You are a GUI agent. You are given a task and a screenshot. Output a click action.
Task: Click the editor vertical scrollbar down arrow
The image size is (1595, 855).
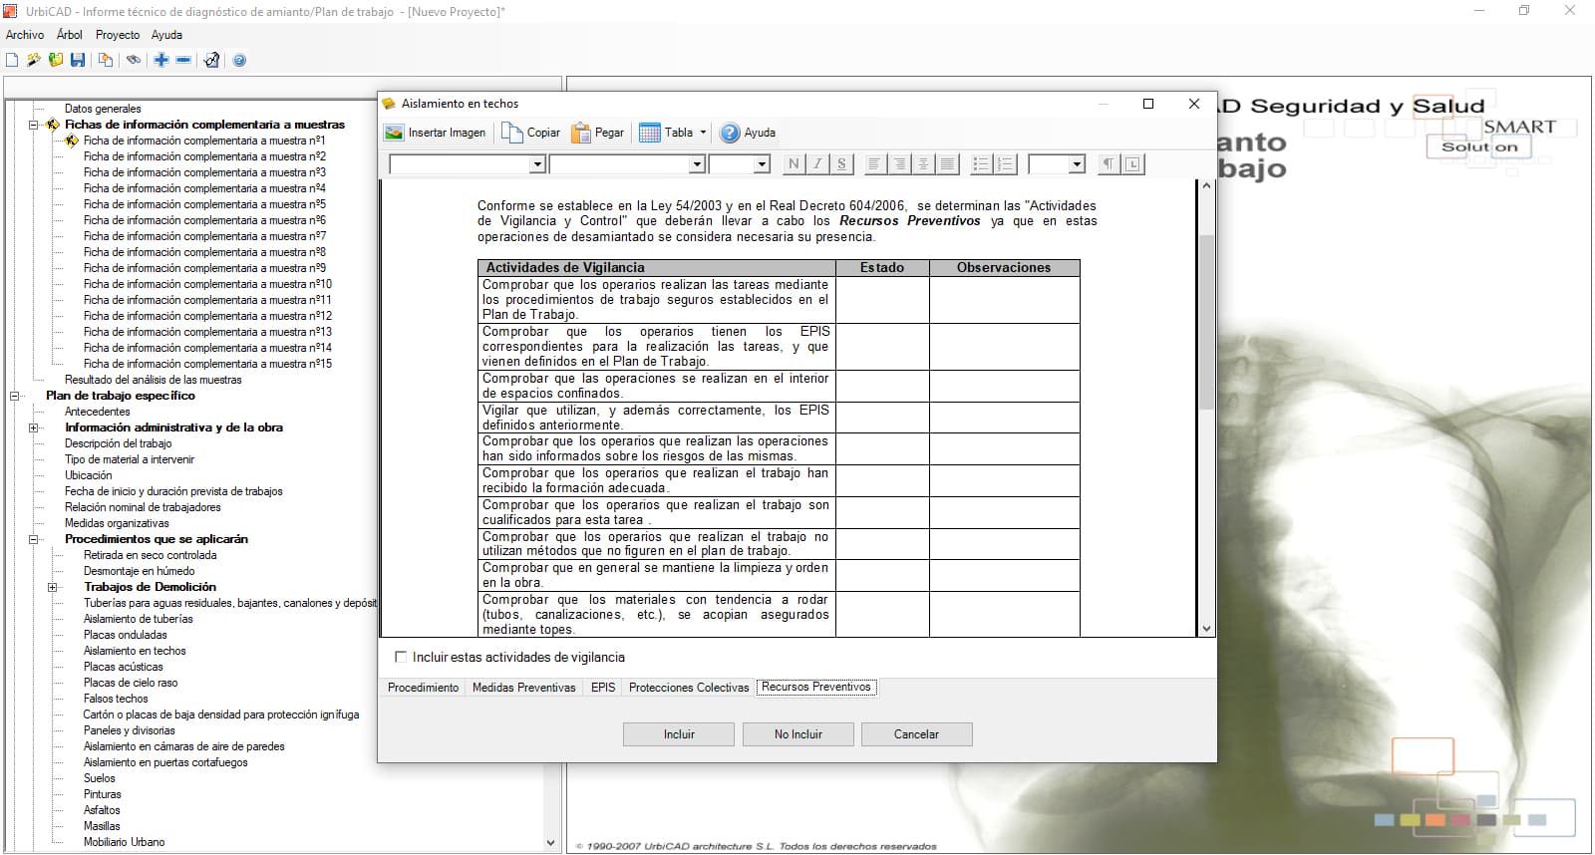[1206, 629]
